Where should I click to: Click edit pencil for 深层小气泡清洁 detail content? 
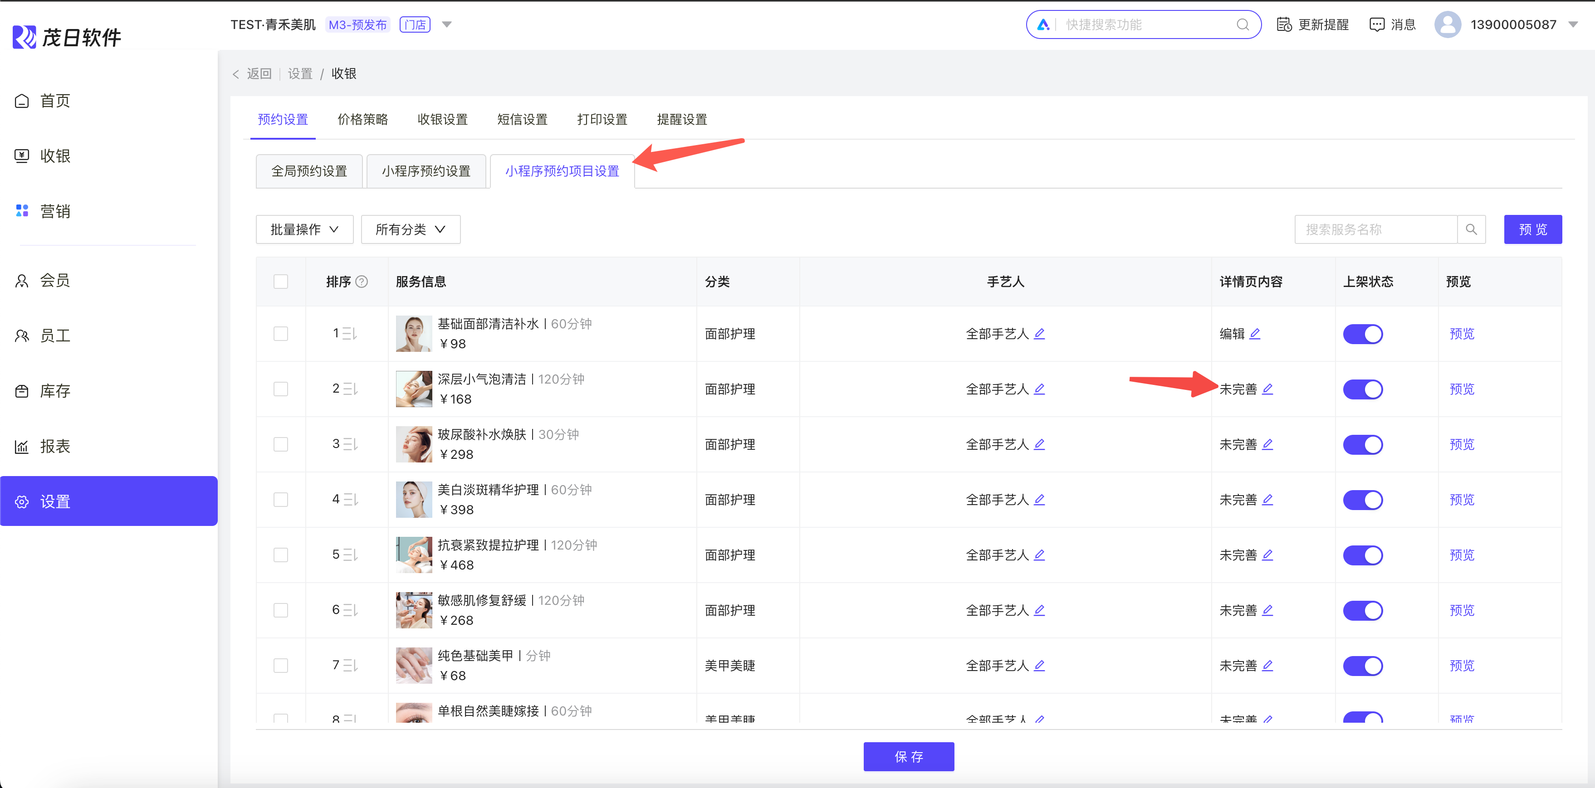(1267, 389)
